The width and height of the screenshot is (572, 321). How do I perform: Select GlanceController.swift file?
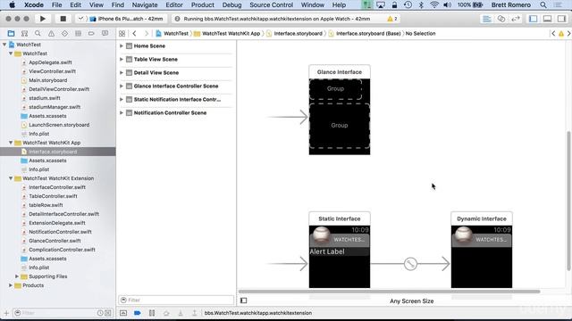pos(55,241)
